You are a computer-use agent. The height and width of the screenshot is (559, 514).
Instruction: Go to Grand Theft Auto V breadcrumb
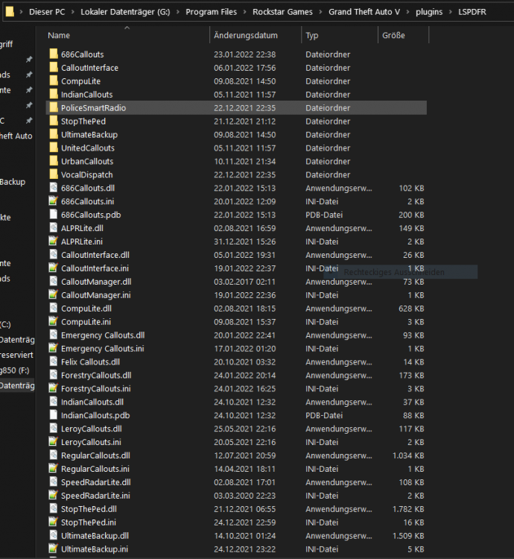(x=364, y=12)
